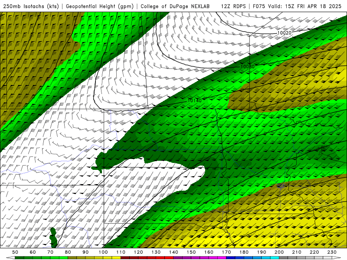Click the 100 knots color bar label
The image size is (347, 260).
[x=103, y=252]
